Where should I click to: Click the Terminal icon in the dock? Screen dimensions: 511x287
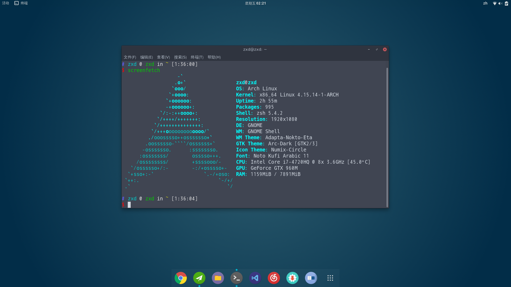click(237, 278)
